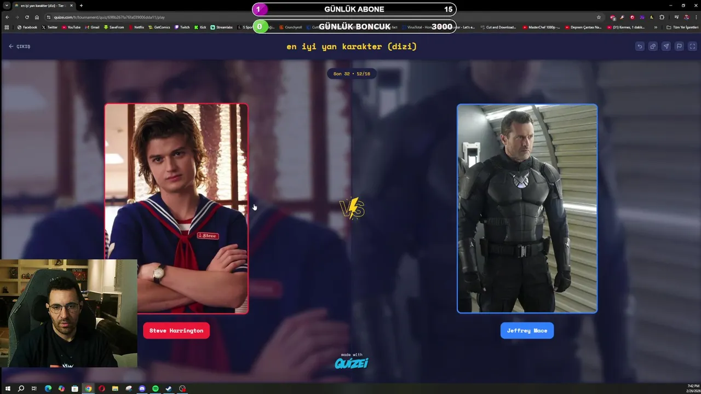
Task: Open Discord from the taskbar
Action: pyautogui.click(x=142, y=389)
